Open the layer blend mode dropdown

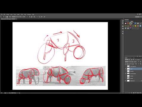click(129, 62)
